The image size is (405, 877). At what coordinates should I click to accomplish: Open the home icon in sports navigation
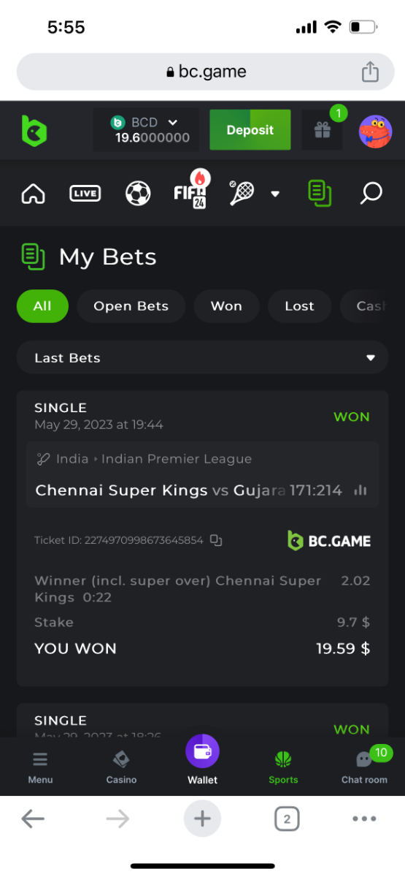pos(34,194)
